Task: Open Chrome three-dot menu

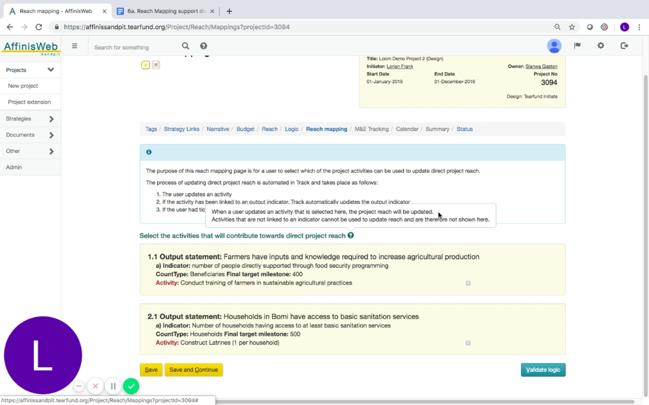Action: (639, 27)
